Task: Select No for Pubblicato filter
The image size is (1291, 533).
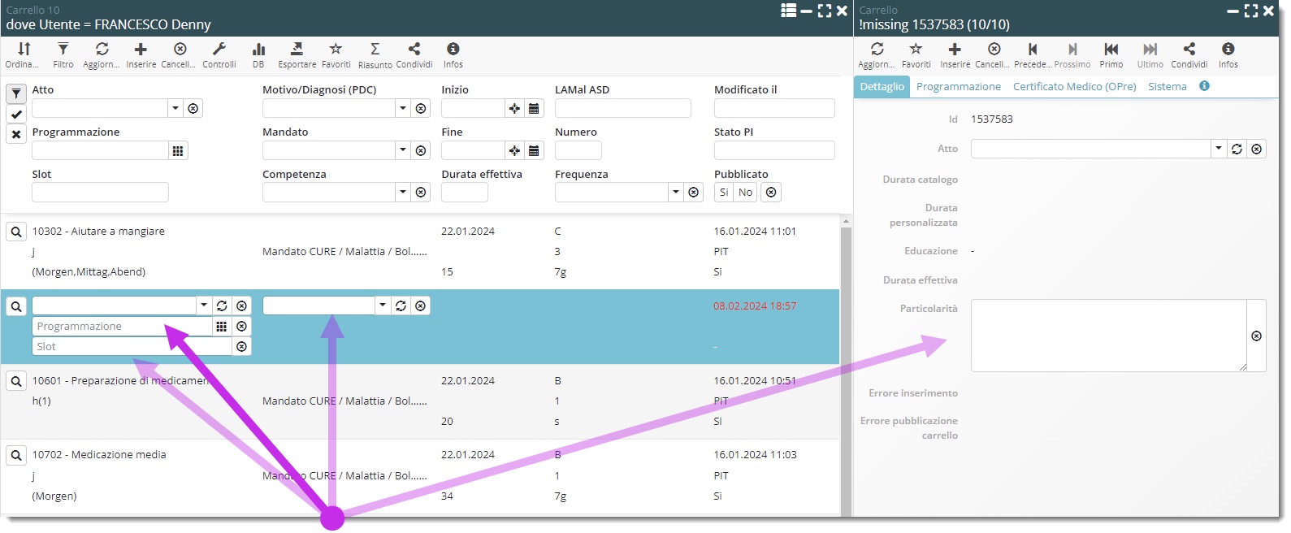Action: click(745, 193)
